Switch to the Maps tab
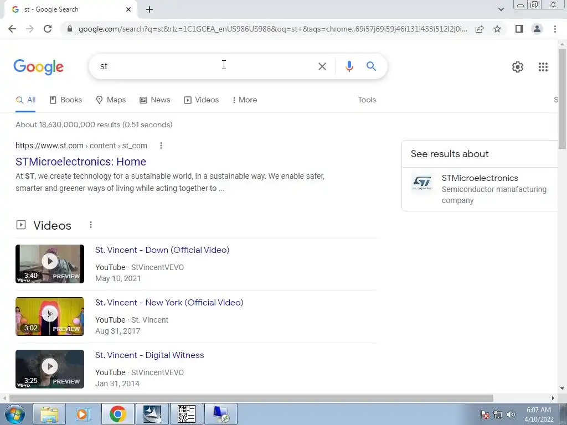 111,100
